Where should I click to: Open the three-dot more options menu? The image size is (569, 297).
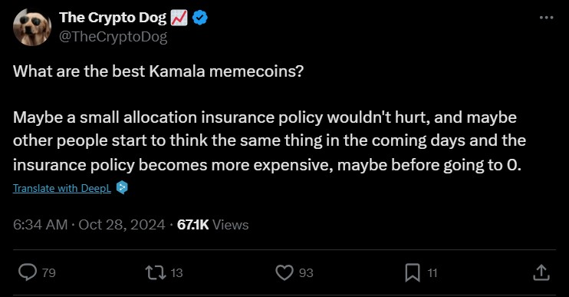pyautogui.click(x=546, y=18)
